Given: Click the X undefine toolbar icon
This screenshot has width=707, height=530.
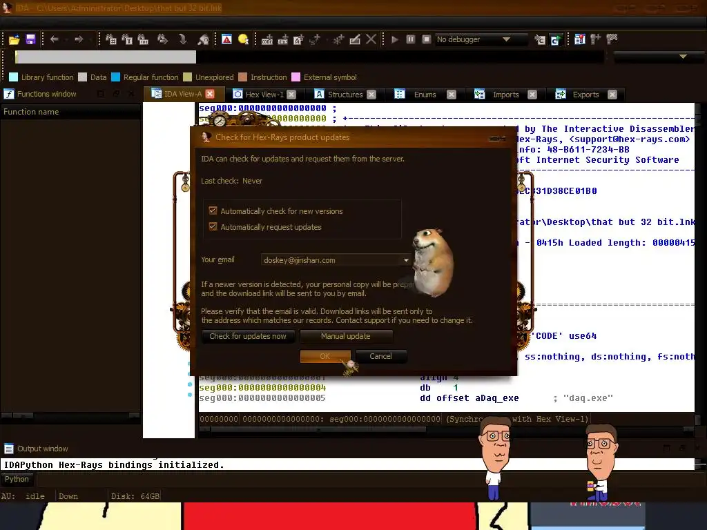Looking at the screenshot, I should point(371,39).
